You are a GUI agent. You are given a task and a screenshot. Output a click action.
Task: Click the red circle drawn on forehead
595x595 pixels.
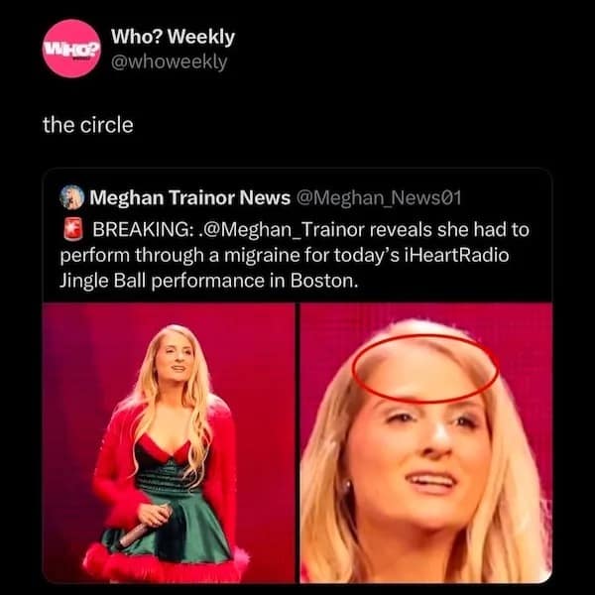[425, 368]
